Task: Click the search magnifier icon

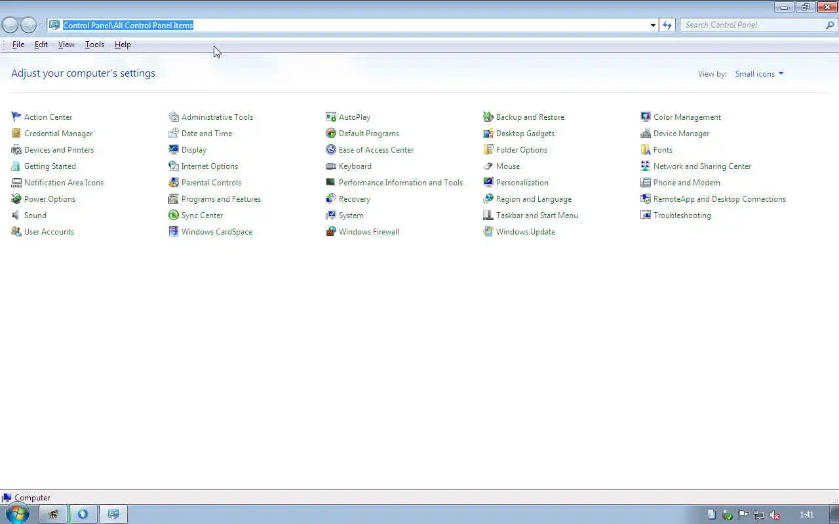Action: 830,25
